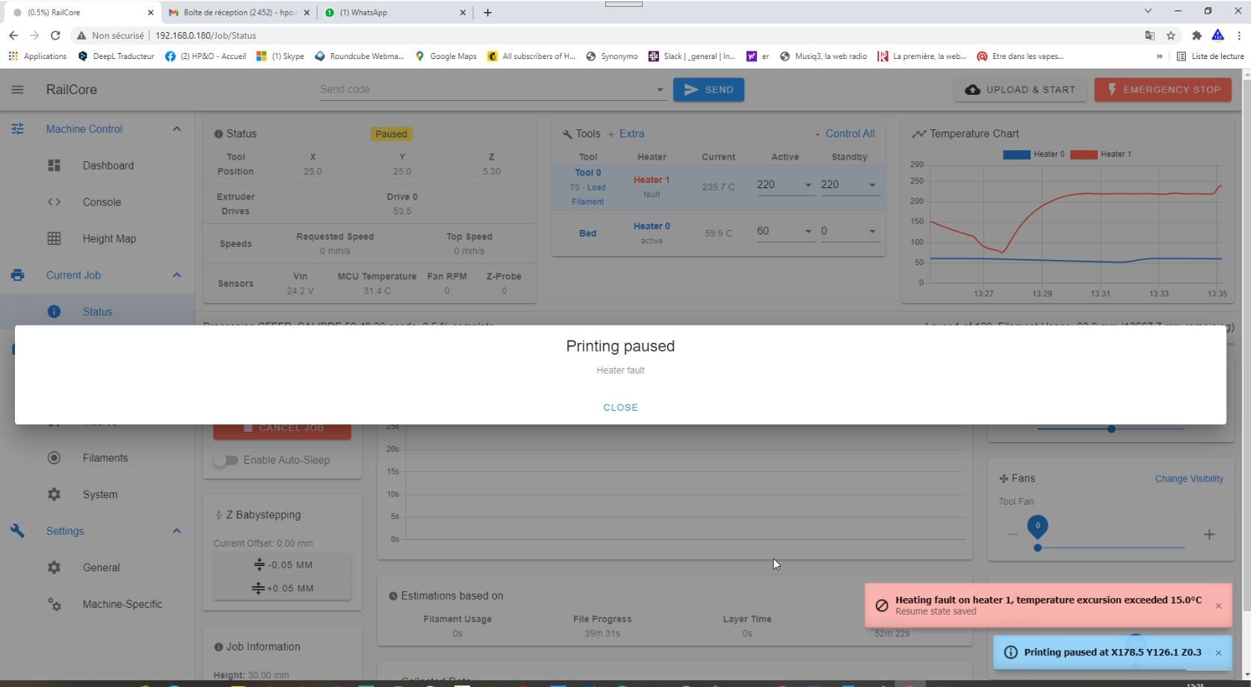Viewport: 1251px width, 687px height.
Task: Click the Heater 1 fault link
Action: [x=652, y=180]
